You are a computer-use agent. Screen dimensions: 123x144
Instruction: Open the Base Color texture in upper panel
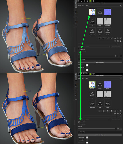click(x=92, y=12)
